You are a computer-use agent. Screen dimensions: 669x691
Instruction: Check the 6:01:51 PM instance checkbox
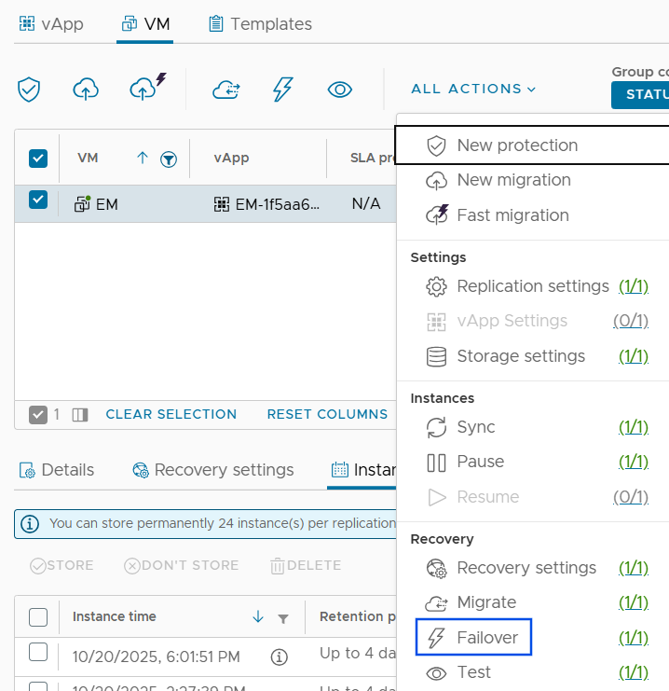(38, 653)
